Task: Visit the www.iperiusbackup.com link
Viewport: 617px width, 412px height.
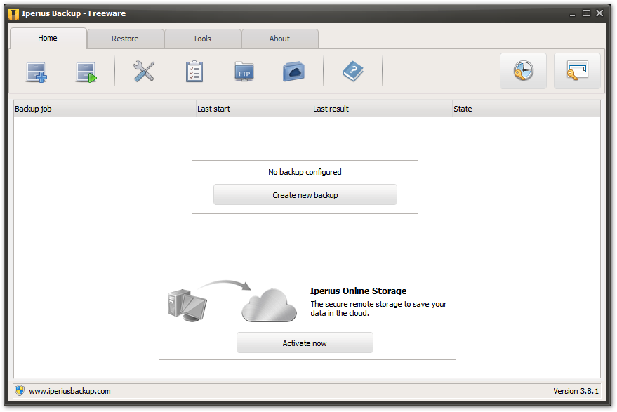Action: pyautogui.click(x=69, y=391)
